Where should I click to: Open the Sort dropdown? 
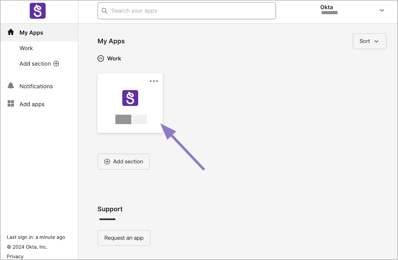(x=369, y=41)
